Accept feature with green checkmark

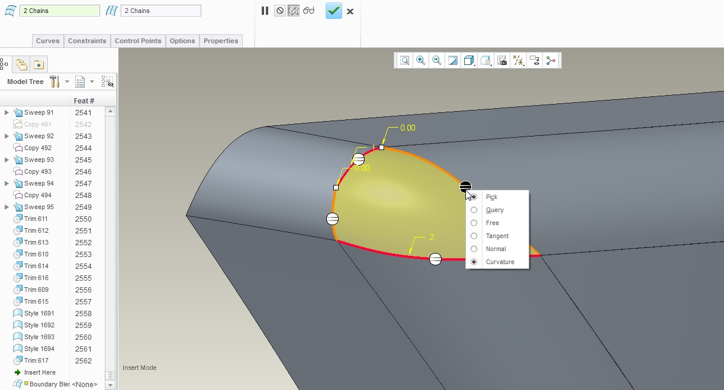click(334, 11)
